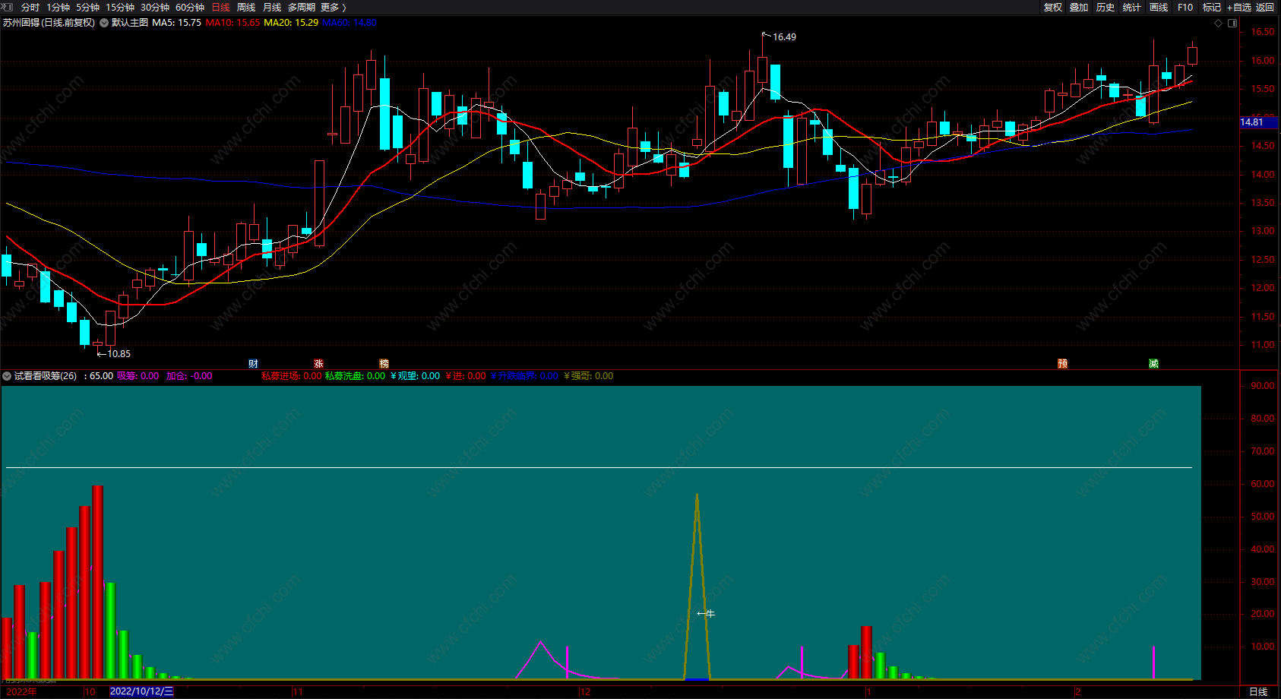Click the diamond icon on the main chart
Image resolution: width=1281 pixels, height=699 pixels.
point(1219,23)
